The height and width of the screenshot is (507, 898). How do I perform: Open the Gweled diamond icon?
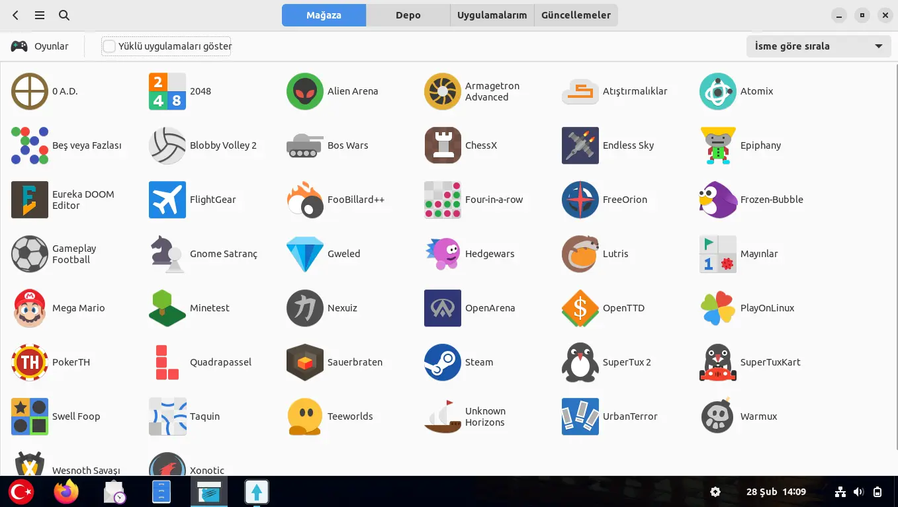click(305, 254)
